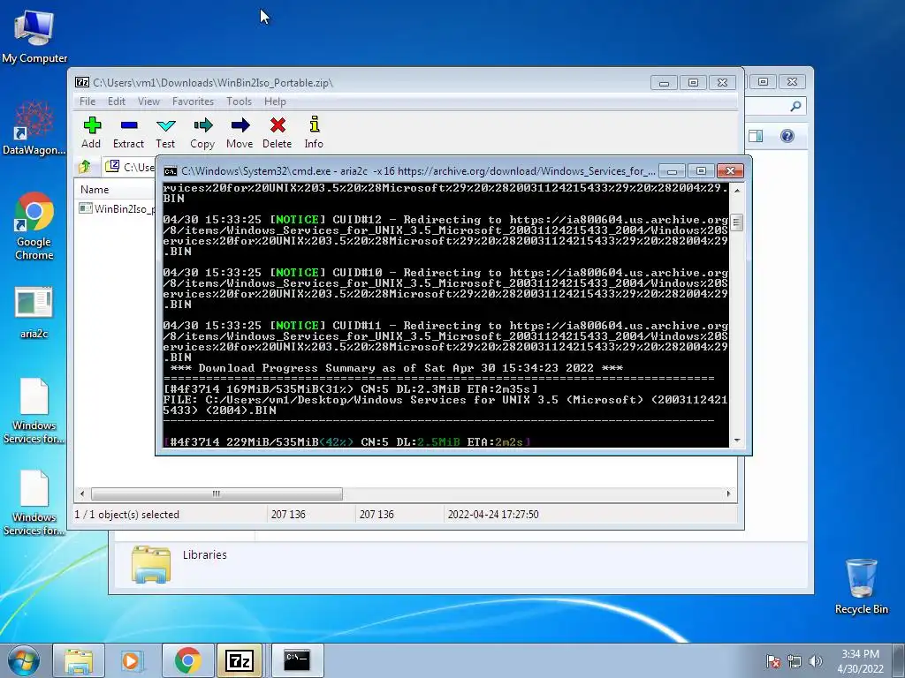Open the My Computer desktop icon
Screen dimensions: 905x678
point(34,36)
